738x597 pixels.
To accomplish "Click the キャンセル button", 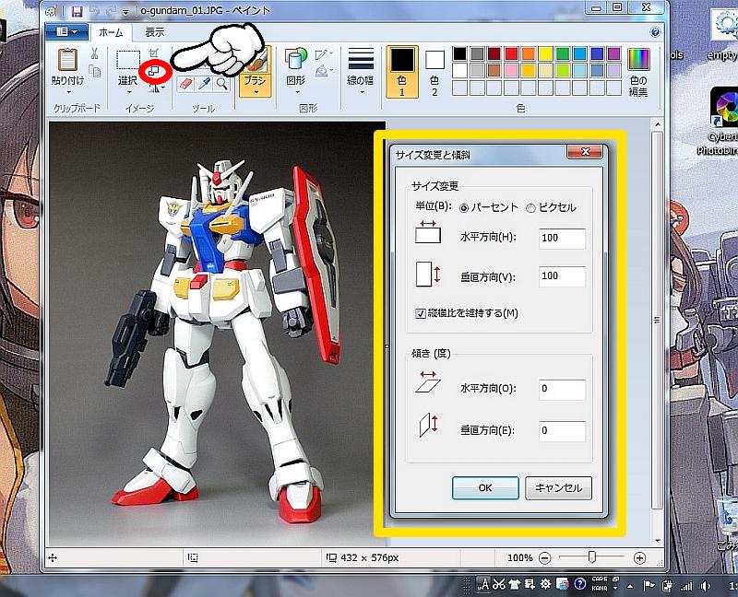I will click(558, 488).
